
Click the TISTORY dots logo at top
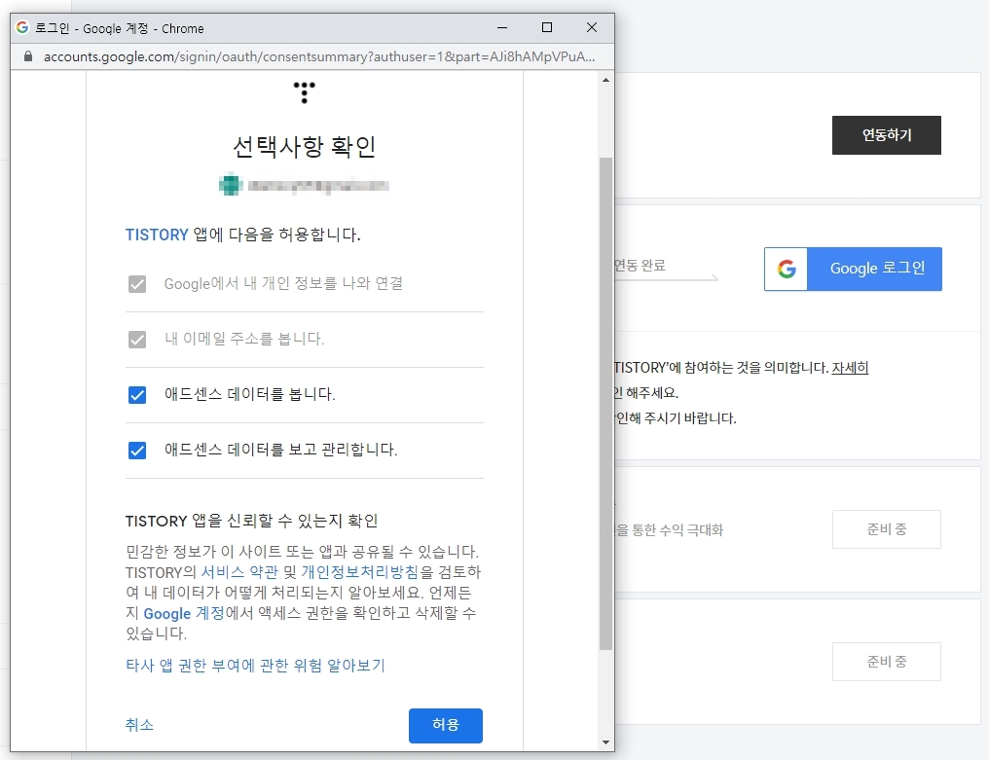[304, 92]
